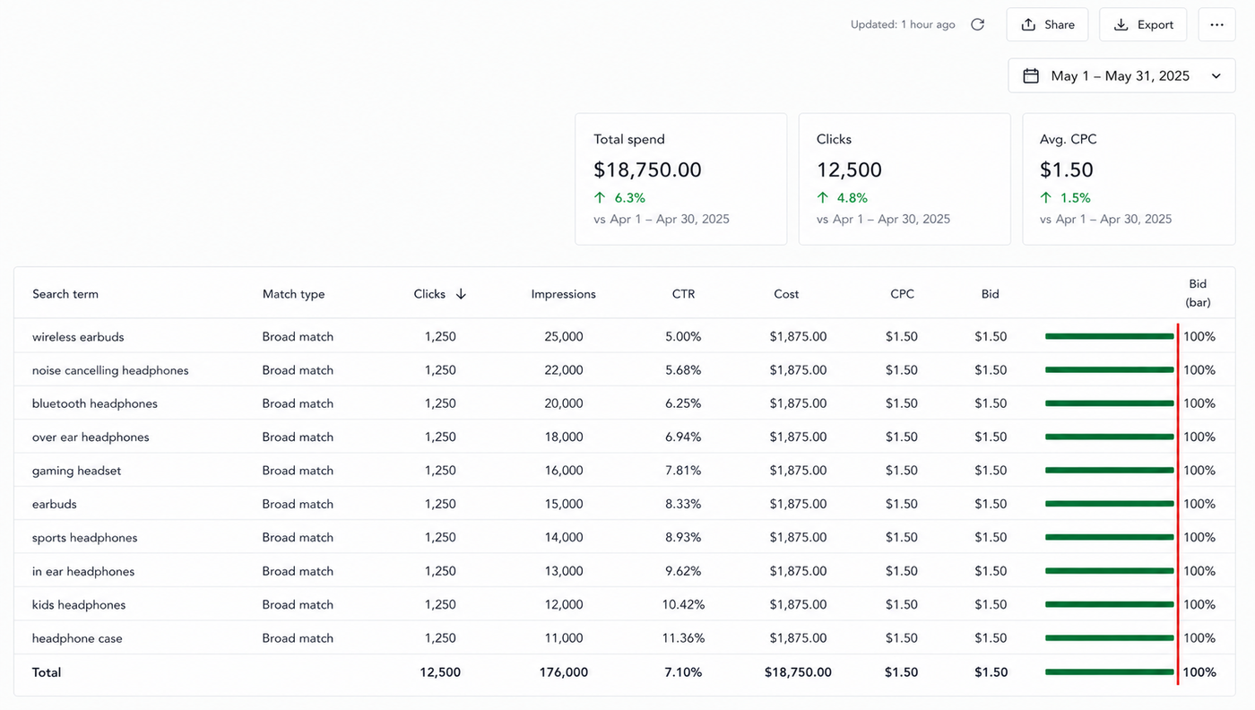Sort by the Cost column header

click(x=786, y=294)
